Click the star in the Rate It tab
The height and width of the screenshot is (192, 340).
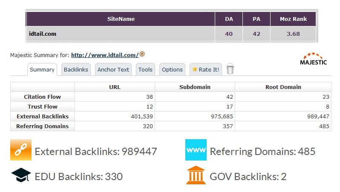pos(195,69)
